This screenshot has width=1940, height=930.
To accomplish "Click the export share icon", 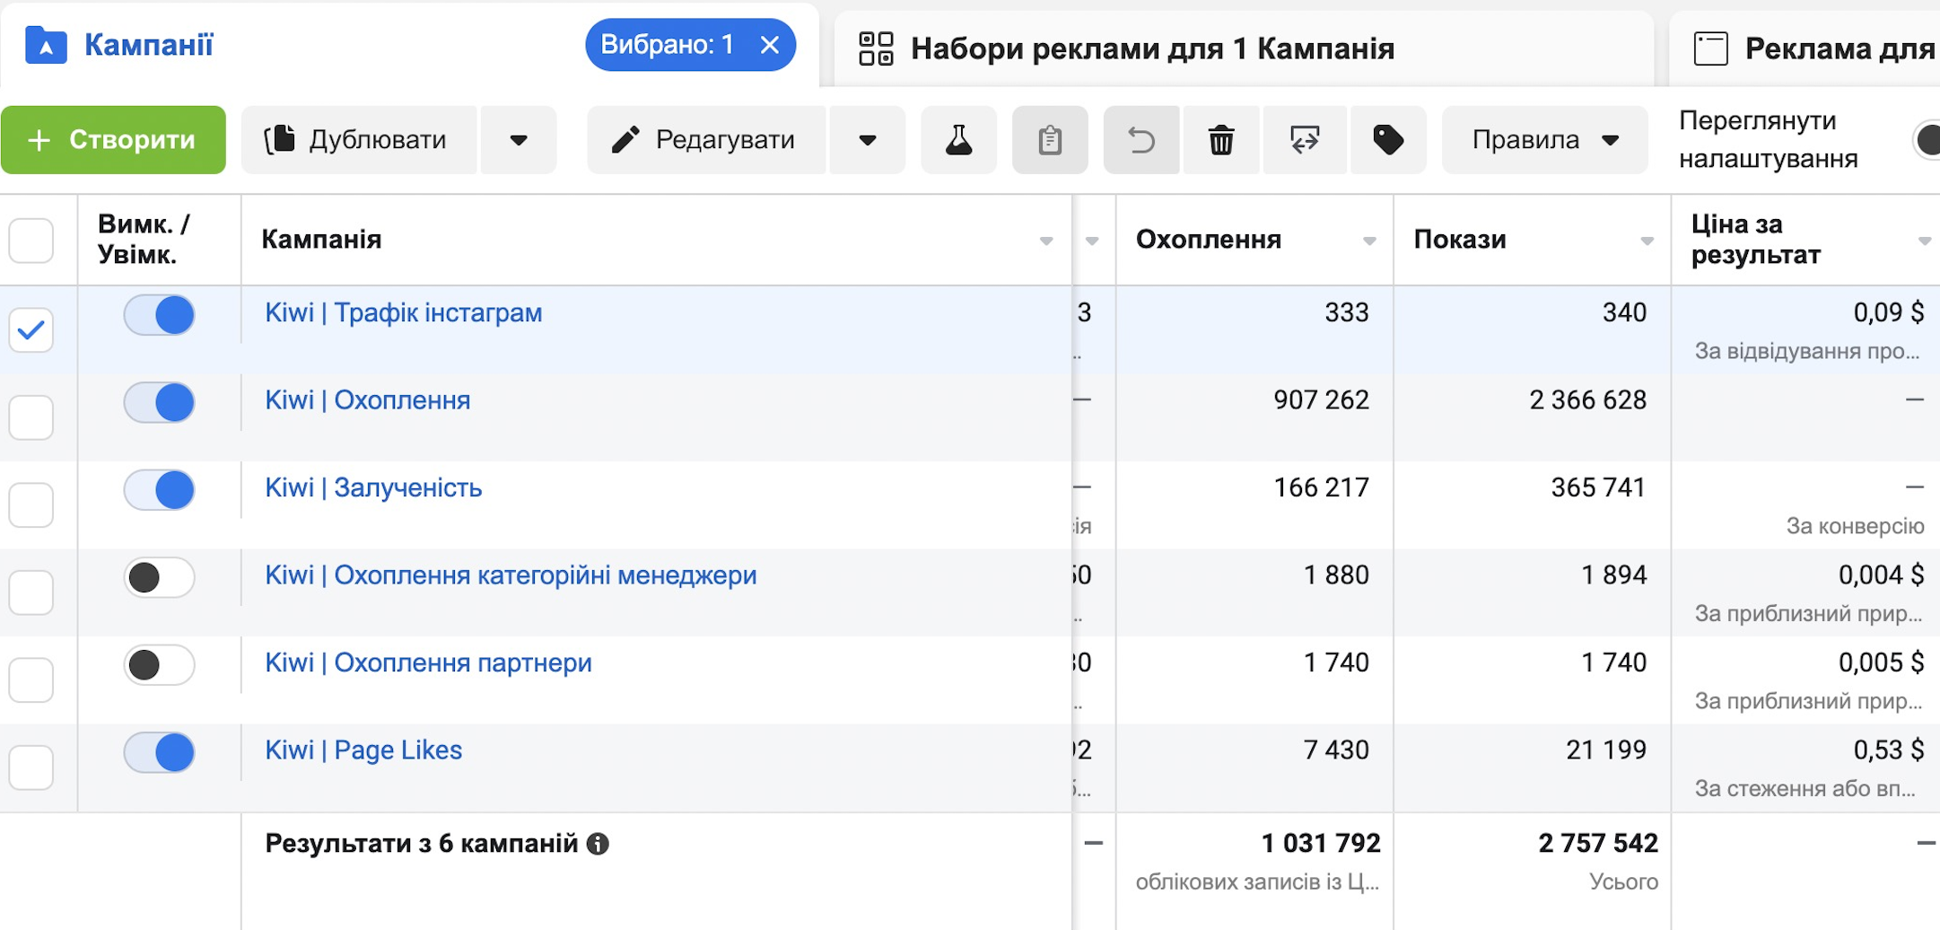I will [x=1305, y=140].
